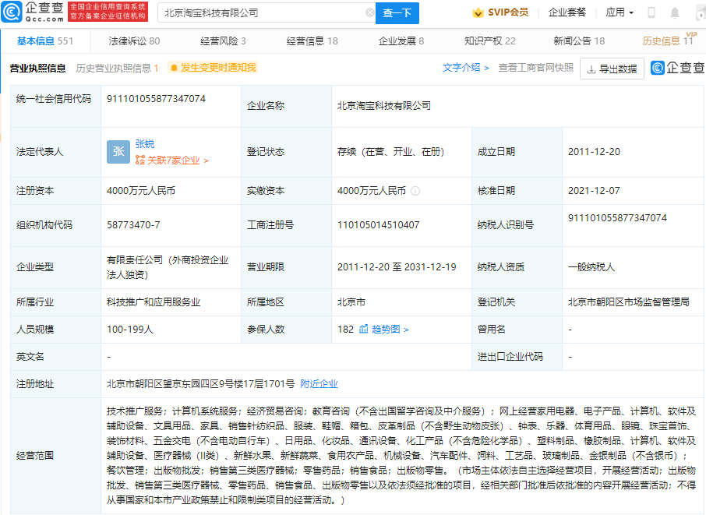706x515 pixels.
Task: Open 企业套餐 in the header
Action: 567,12
